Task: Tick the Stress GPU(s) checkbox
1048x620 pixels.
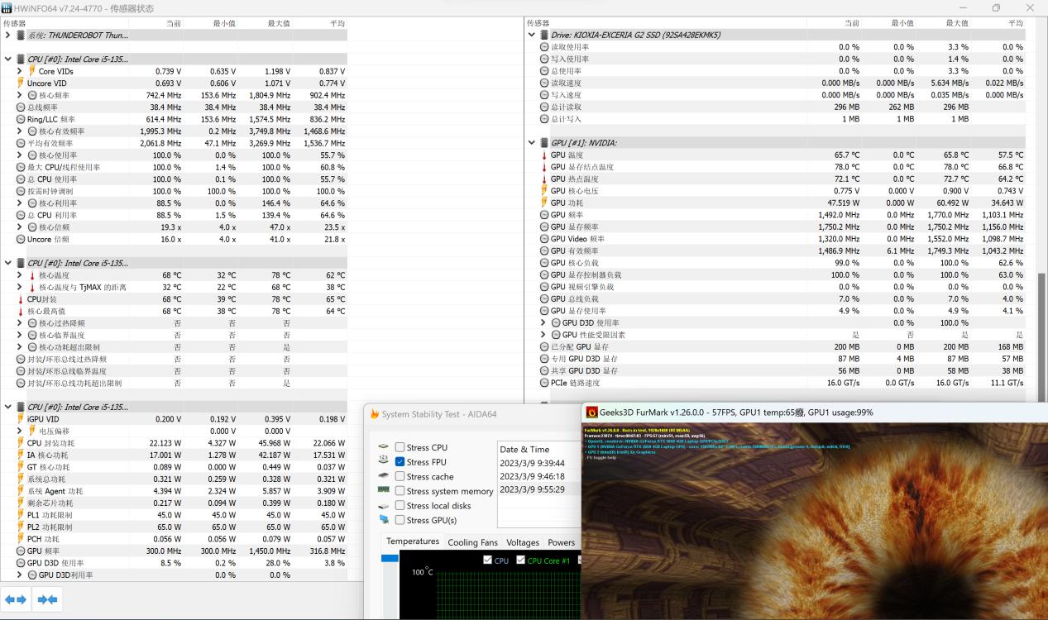Action: pos(400,520)
